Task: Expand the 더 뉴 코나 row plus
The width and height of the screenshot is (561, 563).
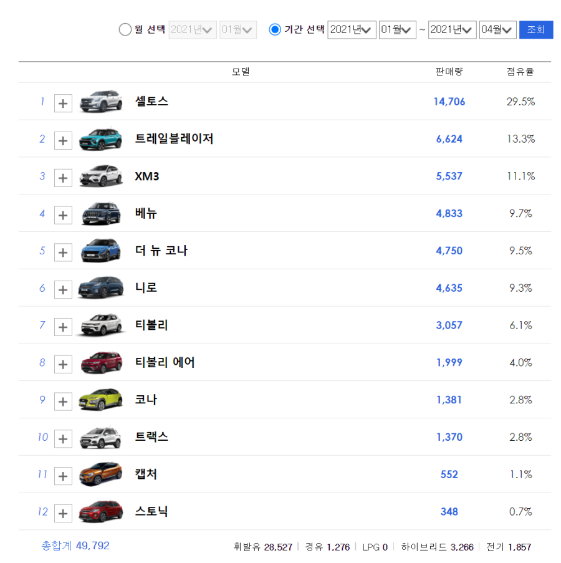Action: pos(63,253)
